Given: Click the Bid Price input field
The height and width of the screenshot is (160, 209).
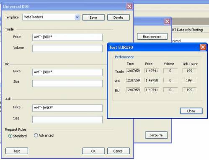Looking at the screenshot, I should click(x=67, y=72).
